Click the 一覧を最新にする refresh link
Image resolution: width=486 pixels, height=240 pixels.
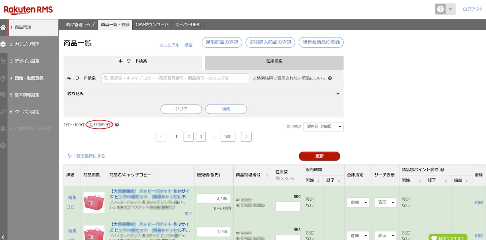pos(86,156)
